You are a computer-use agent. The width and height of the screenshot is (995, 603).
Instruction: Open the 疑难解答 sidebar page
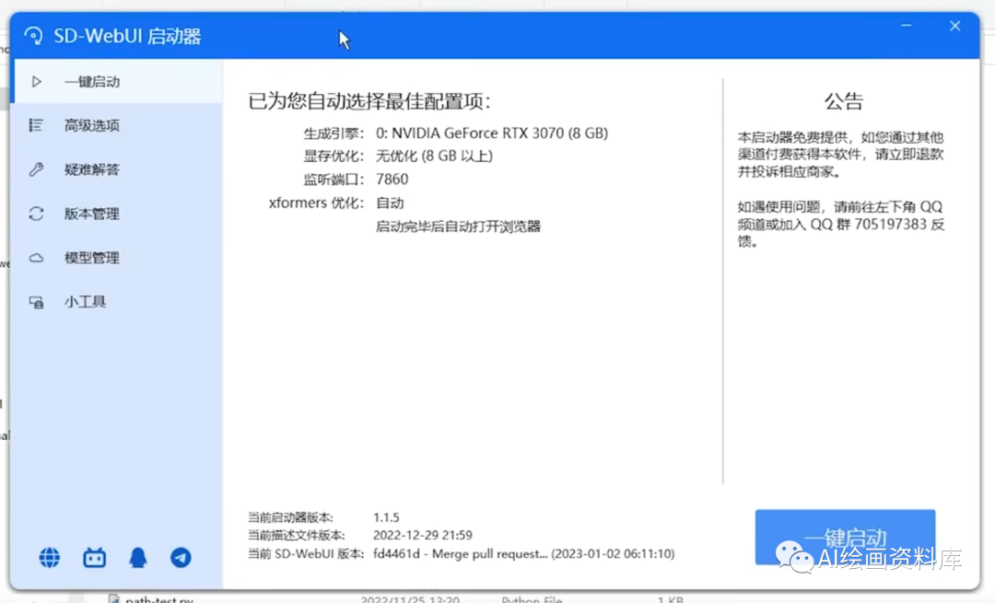point(117,169)
